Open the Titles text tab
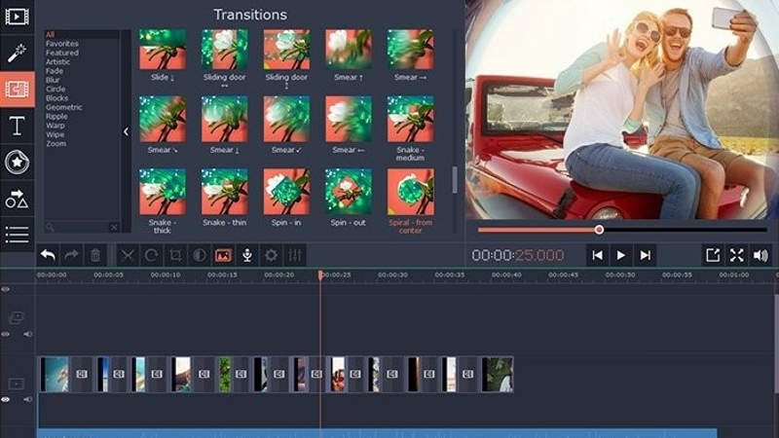Viewport: 779px width, 438px height. pyautogui.click(x=17, y=126)
